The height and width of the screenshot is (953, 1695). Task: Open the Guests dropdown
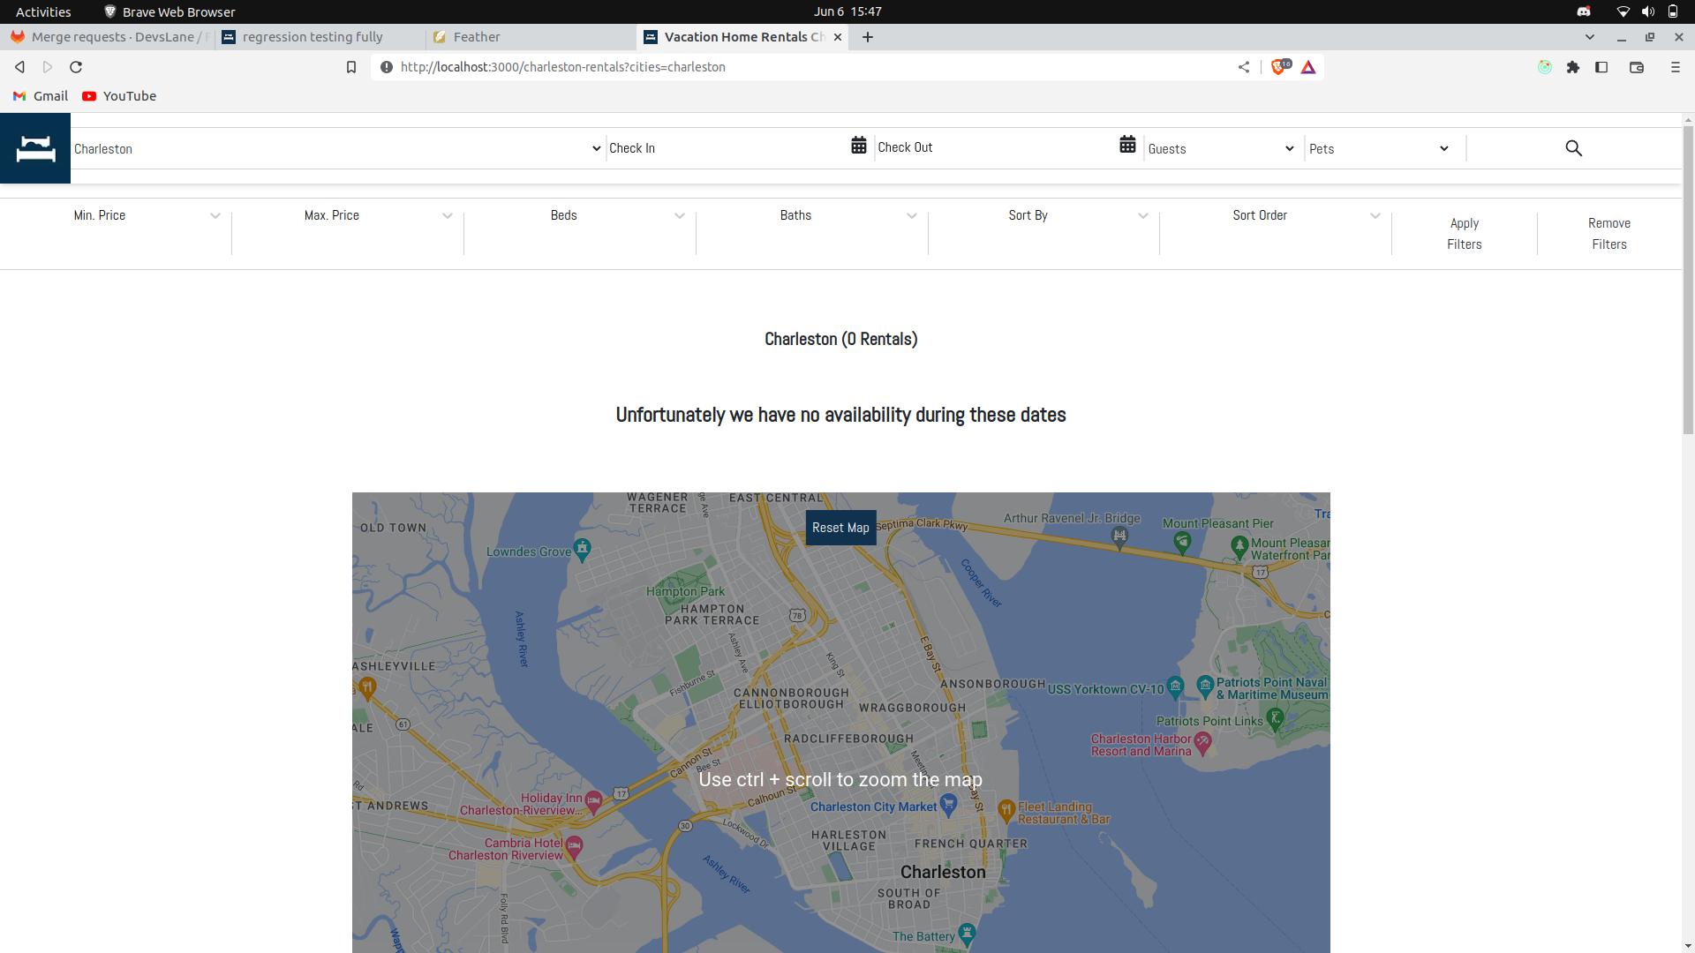pos(1221,149)
